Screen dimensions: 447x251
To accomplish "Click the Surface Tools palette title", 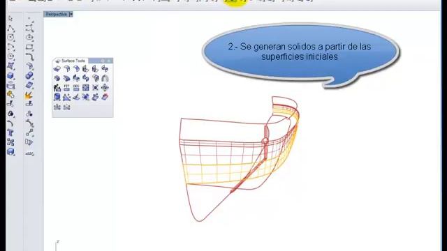I will [73, 61].
